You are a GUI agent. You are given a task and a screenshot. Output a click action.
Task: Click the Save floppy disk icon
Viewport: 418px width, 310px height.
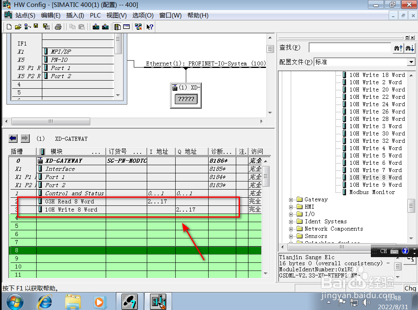[x=36, y=26]
